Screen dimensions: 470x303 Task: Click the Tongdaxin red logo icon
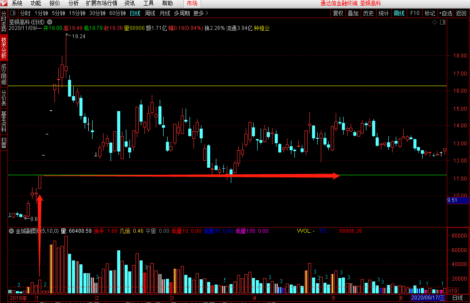(x=4, y=4)
